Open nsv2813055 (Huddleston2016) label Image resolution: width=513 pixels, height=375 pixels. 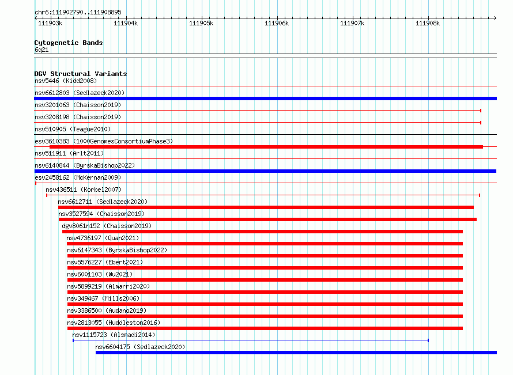point(114,323)
